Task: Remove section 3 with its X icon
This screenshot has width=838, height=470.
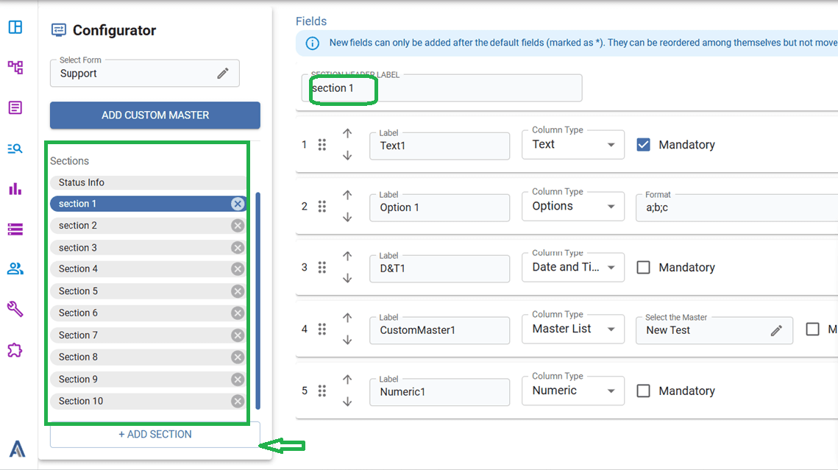Action: pyautogui.click(x=238, y=248)
